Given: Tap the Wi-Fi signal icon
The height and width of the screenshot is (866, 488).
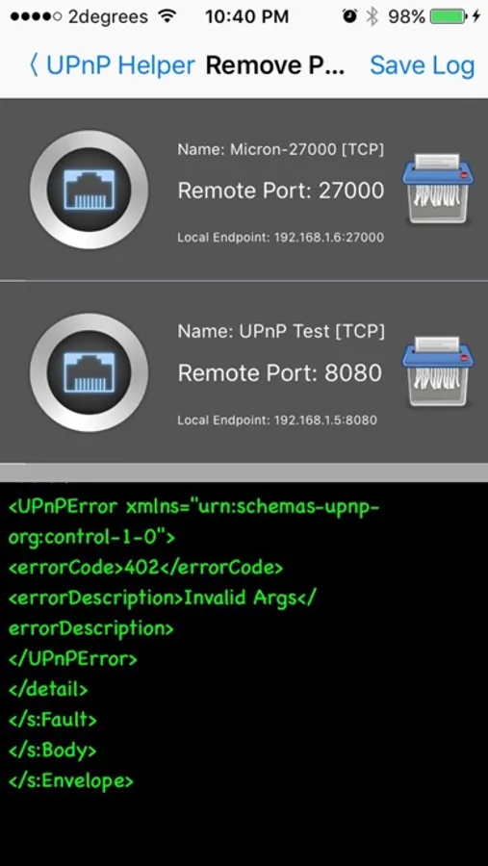Looking at the screenshot, I should (x=167, y=16).
